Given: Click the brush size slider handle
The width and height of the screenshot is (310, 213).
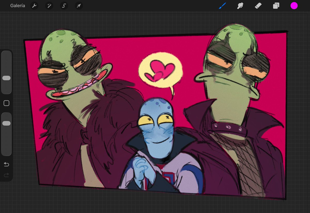Looking at the screenshot, I should click(6, 78).
